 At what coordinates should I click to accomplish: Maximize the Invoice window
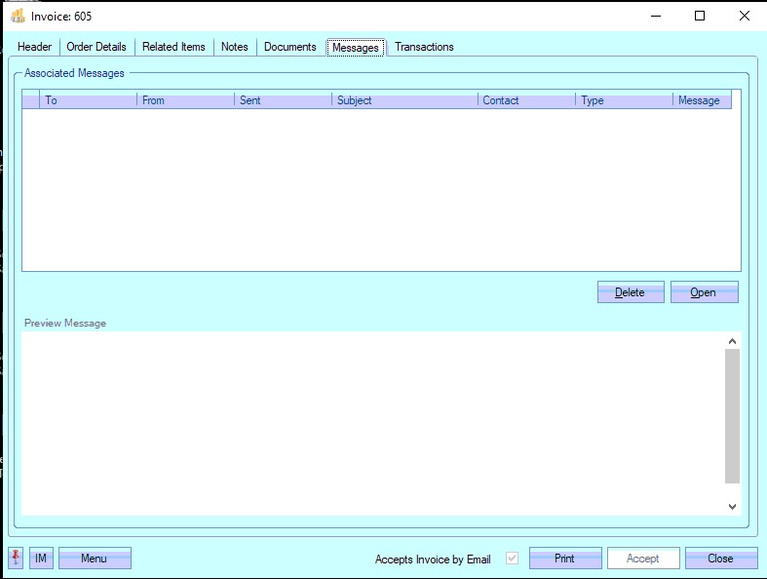700,16
